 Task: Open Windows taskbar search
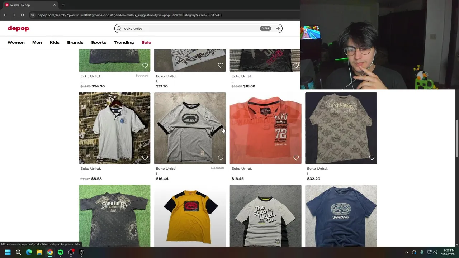tap(18, 252)
